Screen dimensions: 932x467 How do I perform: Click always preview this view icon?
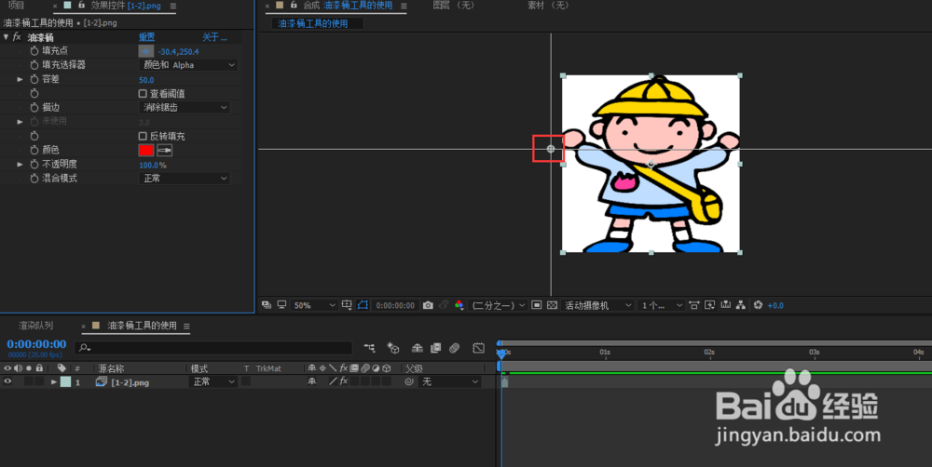click(267, 305)
